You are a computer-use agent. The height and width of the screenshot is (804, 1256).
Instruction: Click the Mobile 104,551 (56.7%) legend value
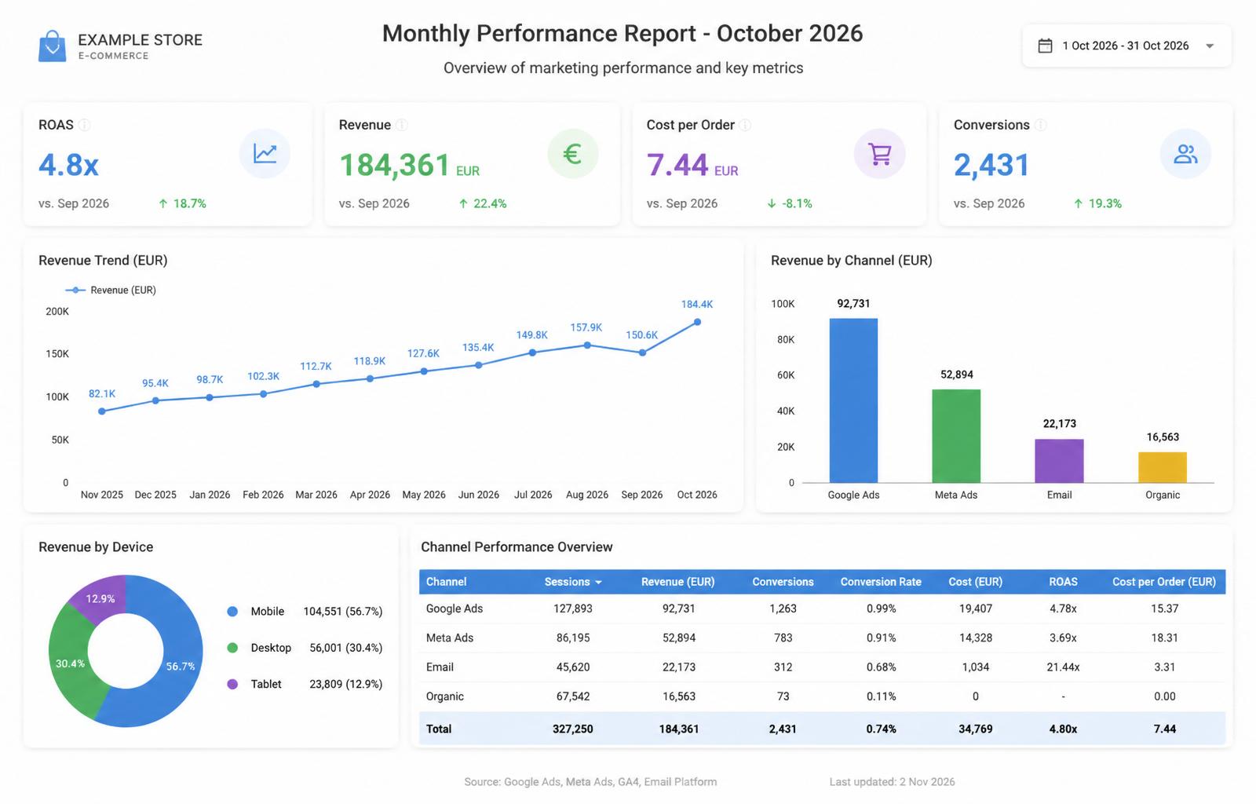tap(343, 612)
